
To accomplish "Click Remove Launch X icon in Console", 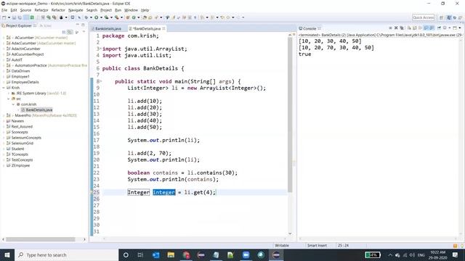I will point(396,28).
